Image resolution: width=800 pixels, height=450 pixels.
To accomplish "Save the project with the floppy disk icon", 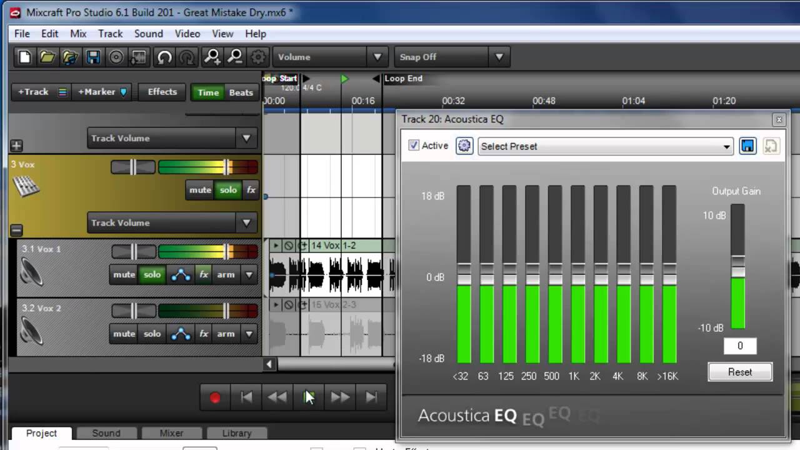I will point(93,57).
